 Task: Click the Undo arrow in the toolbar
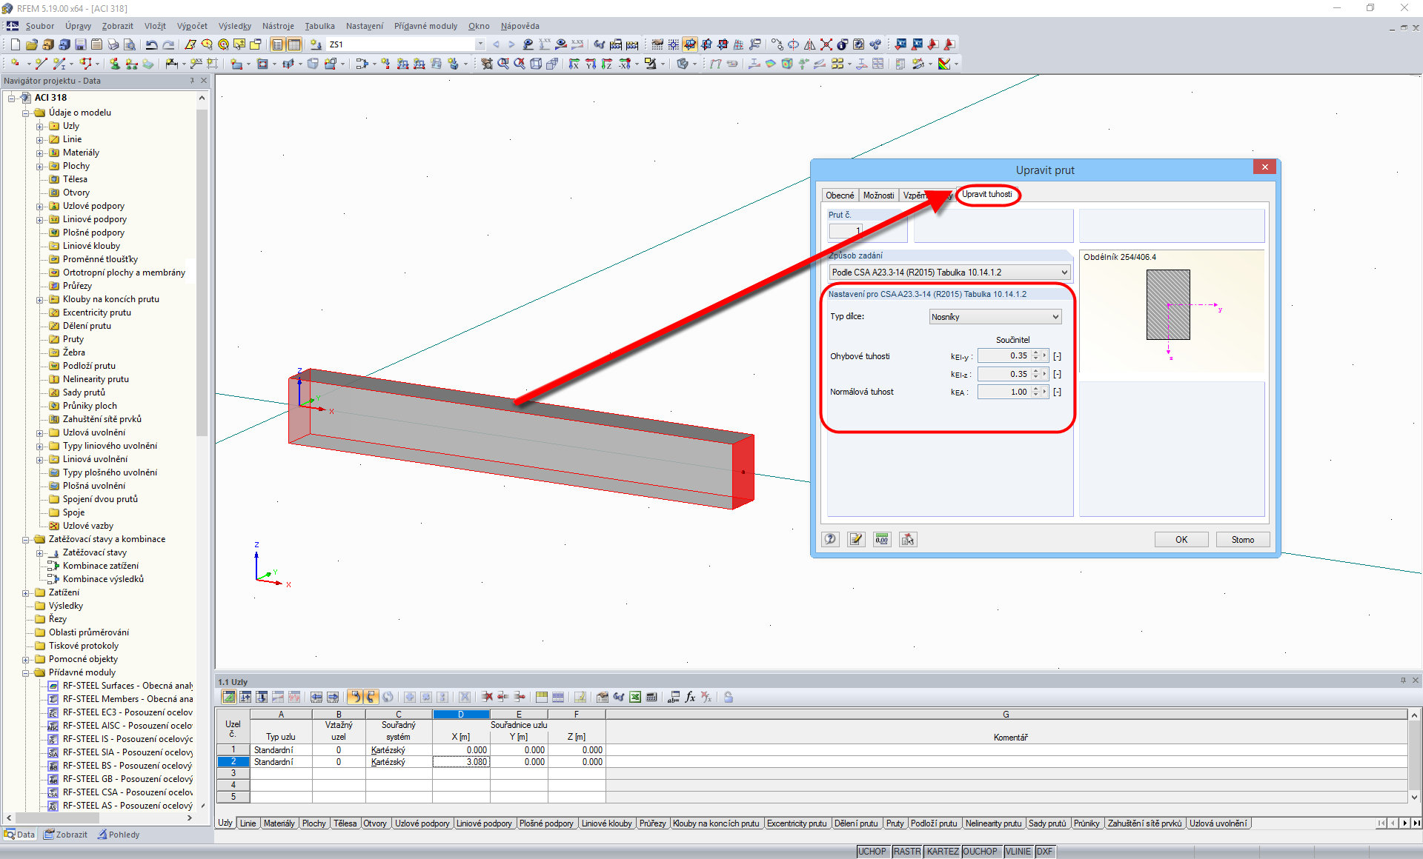[x=151, y=44]
